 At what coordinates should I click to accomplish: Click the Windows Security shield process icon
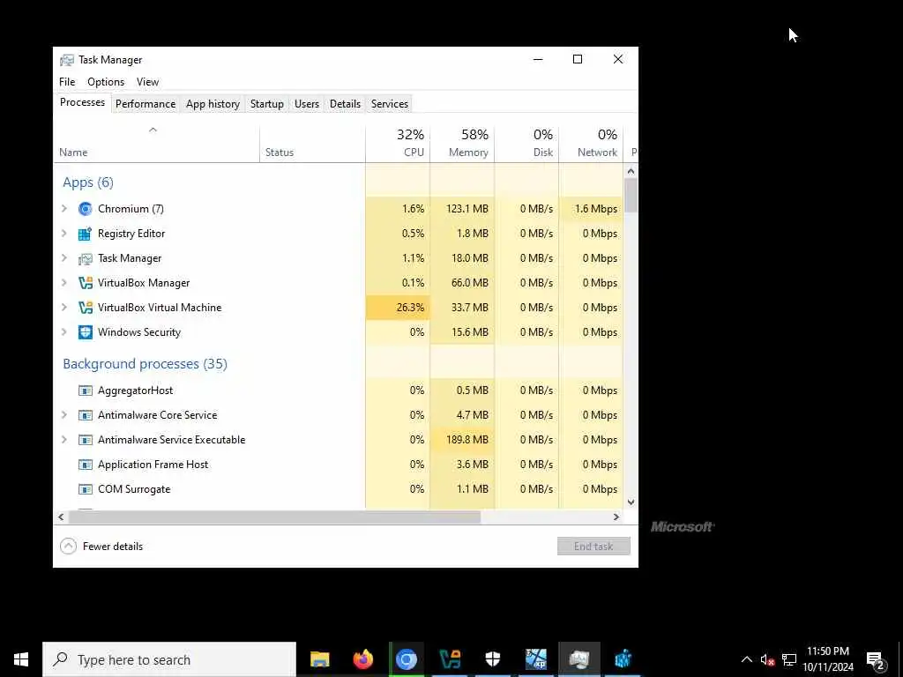(x=86, y=332)
